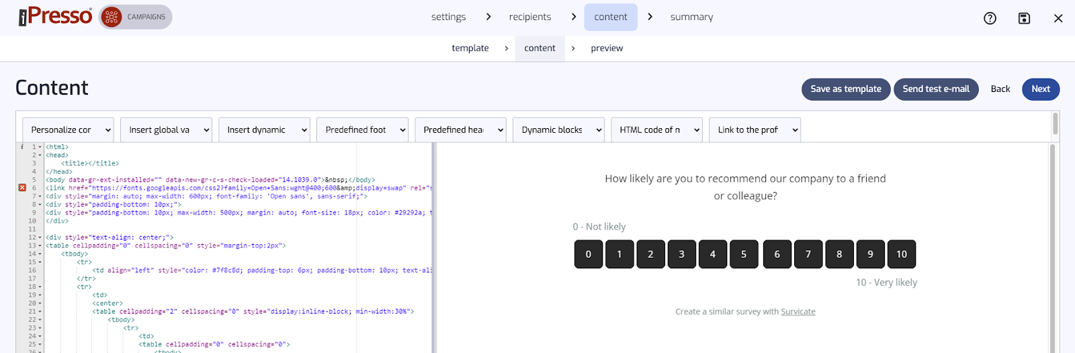1075x353 pixels.
Task: Open the Insert global variable dropdown
Action: click(x=166, y=130)
